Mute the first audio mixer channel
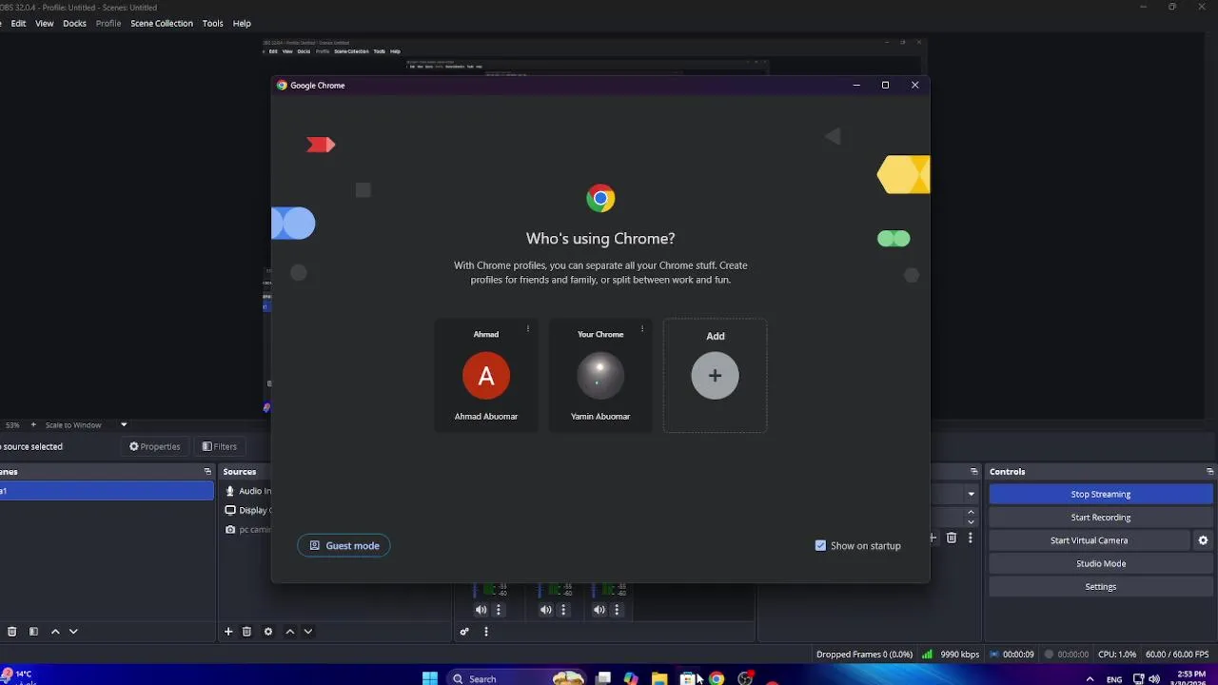This screenshot has width=1218, height=685. click(x=481, y=610)
